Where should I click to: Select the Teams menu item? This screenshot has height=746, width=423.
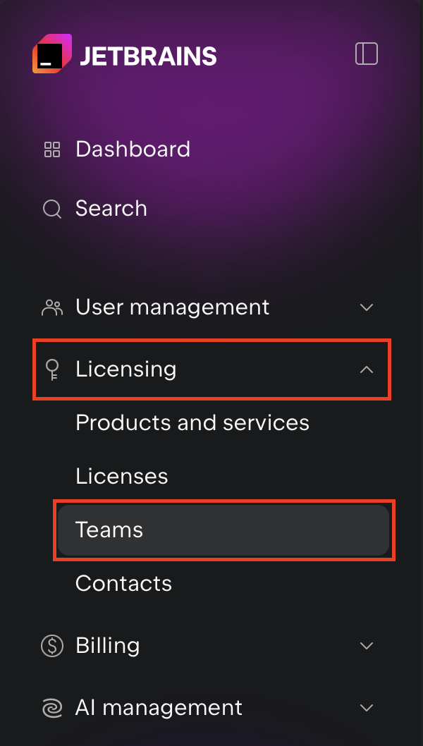tap(109, 530)
